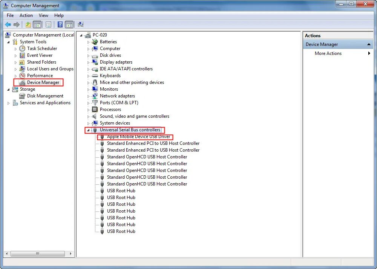Expand the Display adapters category arrow
Image resolution: width=377 pixels, height=269 pixels.
(88, 62)
